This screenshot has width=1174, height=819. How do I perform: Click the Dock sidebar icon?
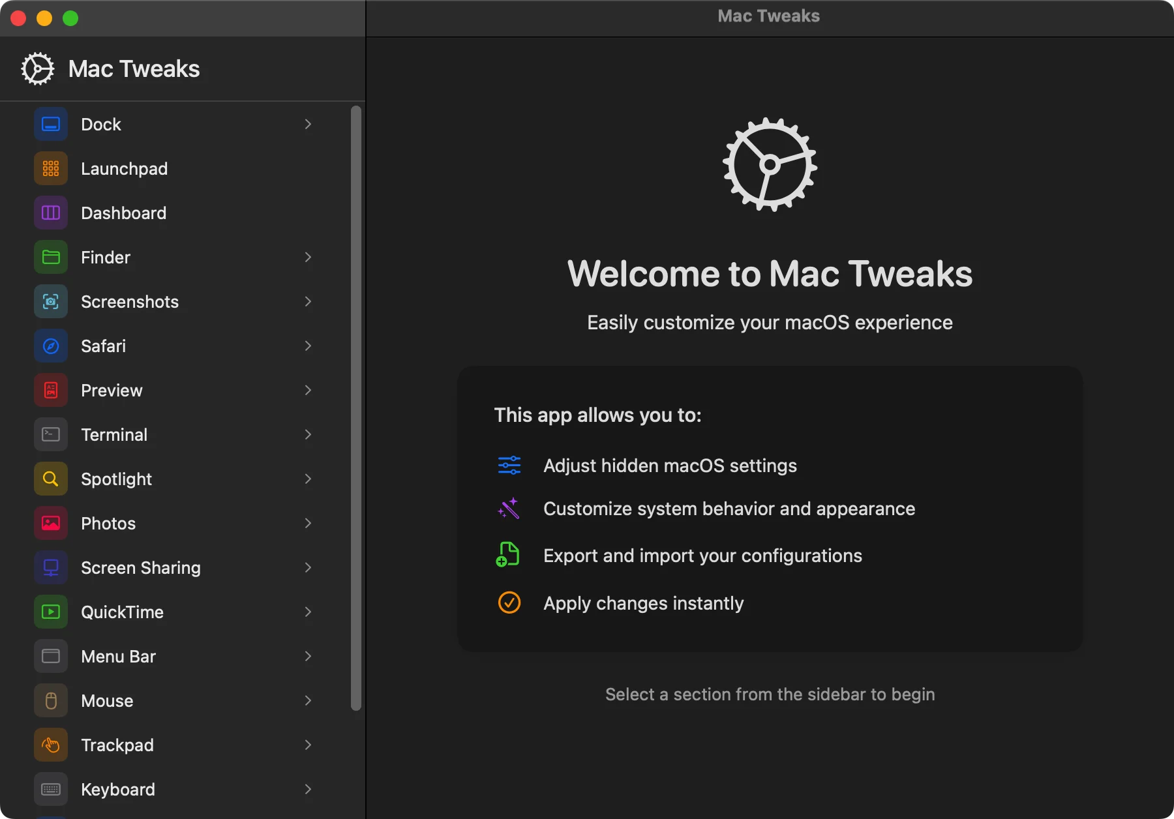click(51, 124)
